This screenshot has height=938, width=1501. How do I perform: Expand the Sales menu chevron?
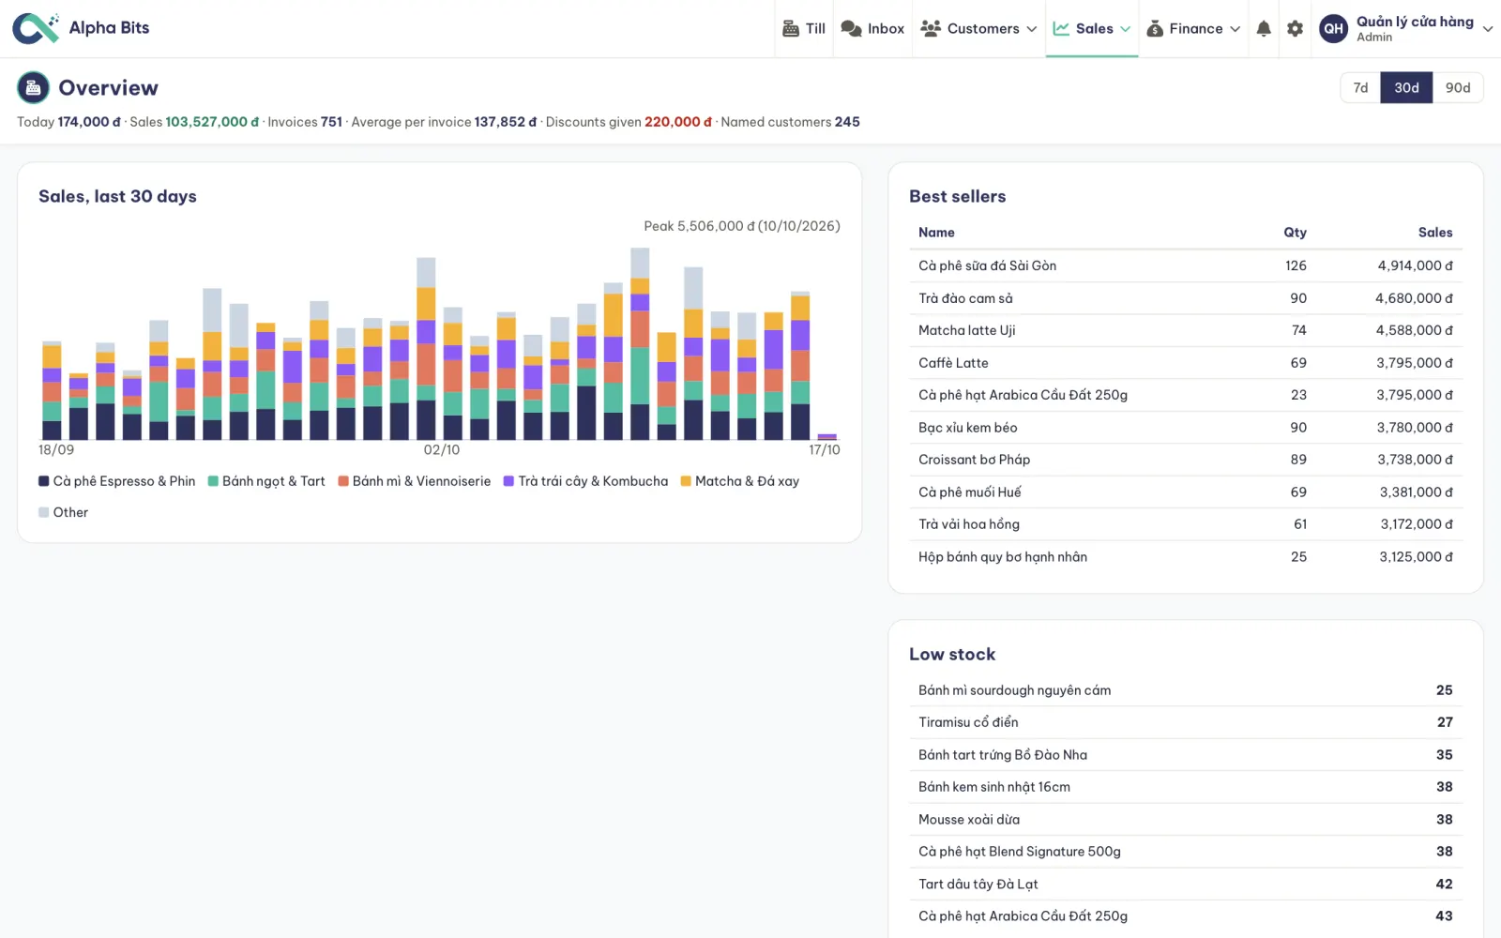tap(1125, 29)
